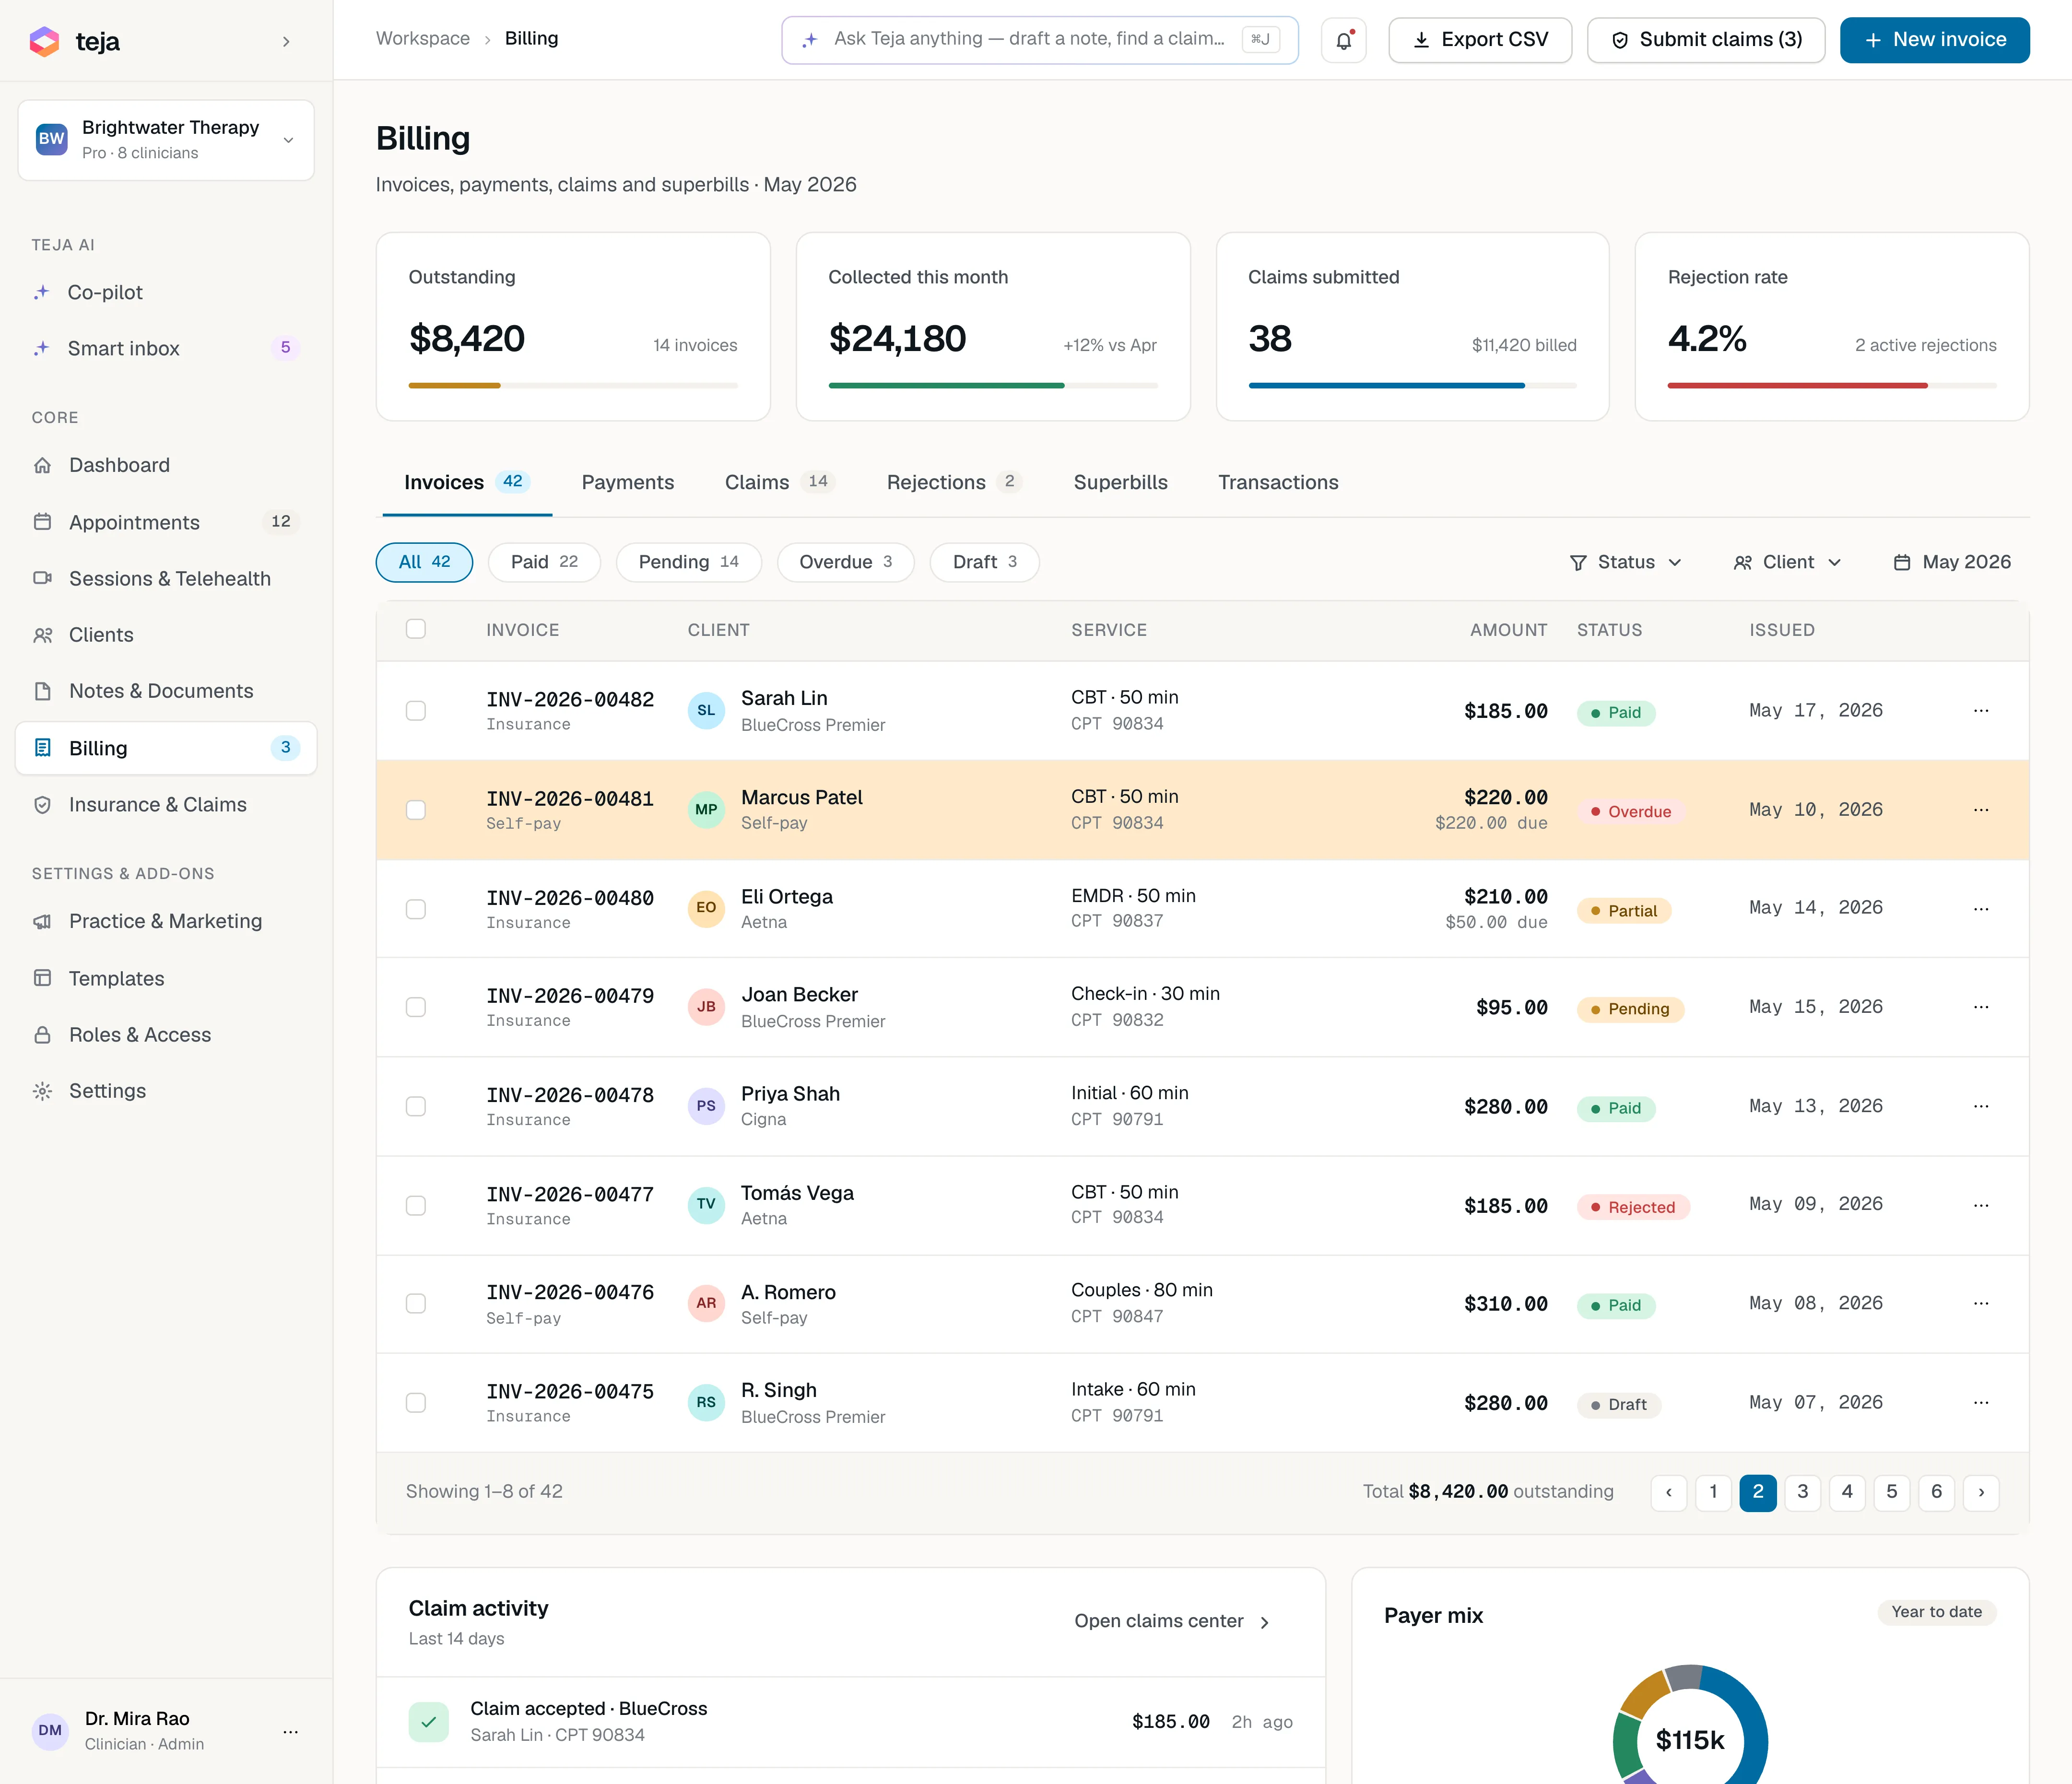Open the Status filter dropdown
Image resolution: width=2072 pixels, height=1784 pixels.
coord(1626,562)
